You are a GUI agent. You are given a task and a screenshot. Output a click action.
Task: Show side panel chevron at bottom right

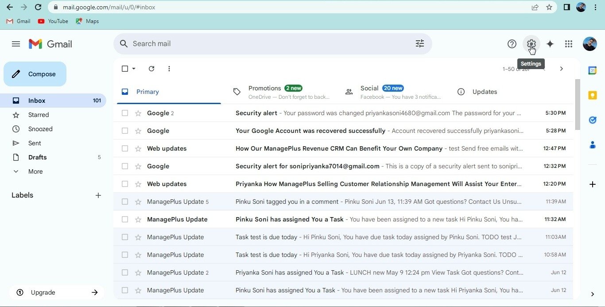[x=593, y=294]
